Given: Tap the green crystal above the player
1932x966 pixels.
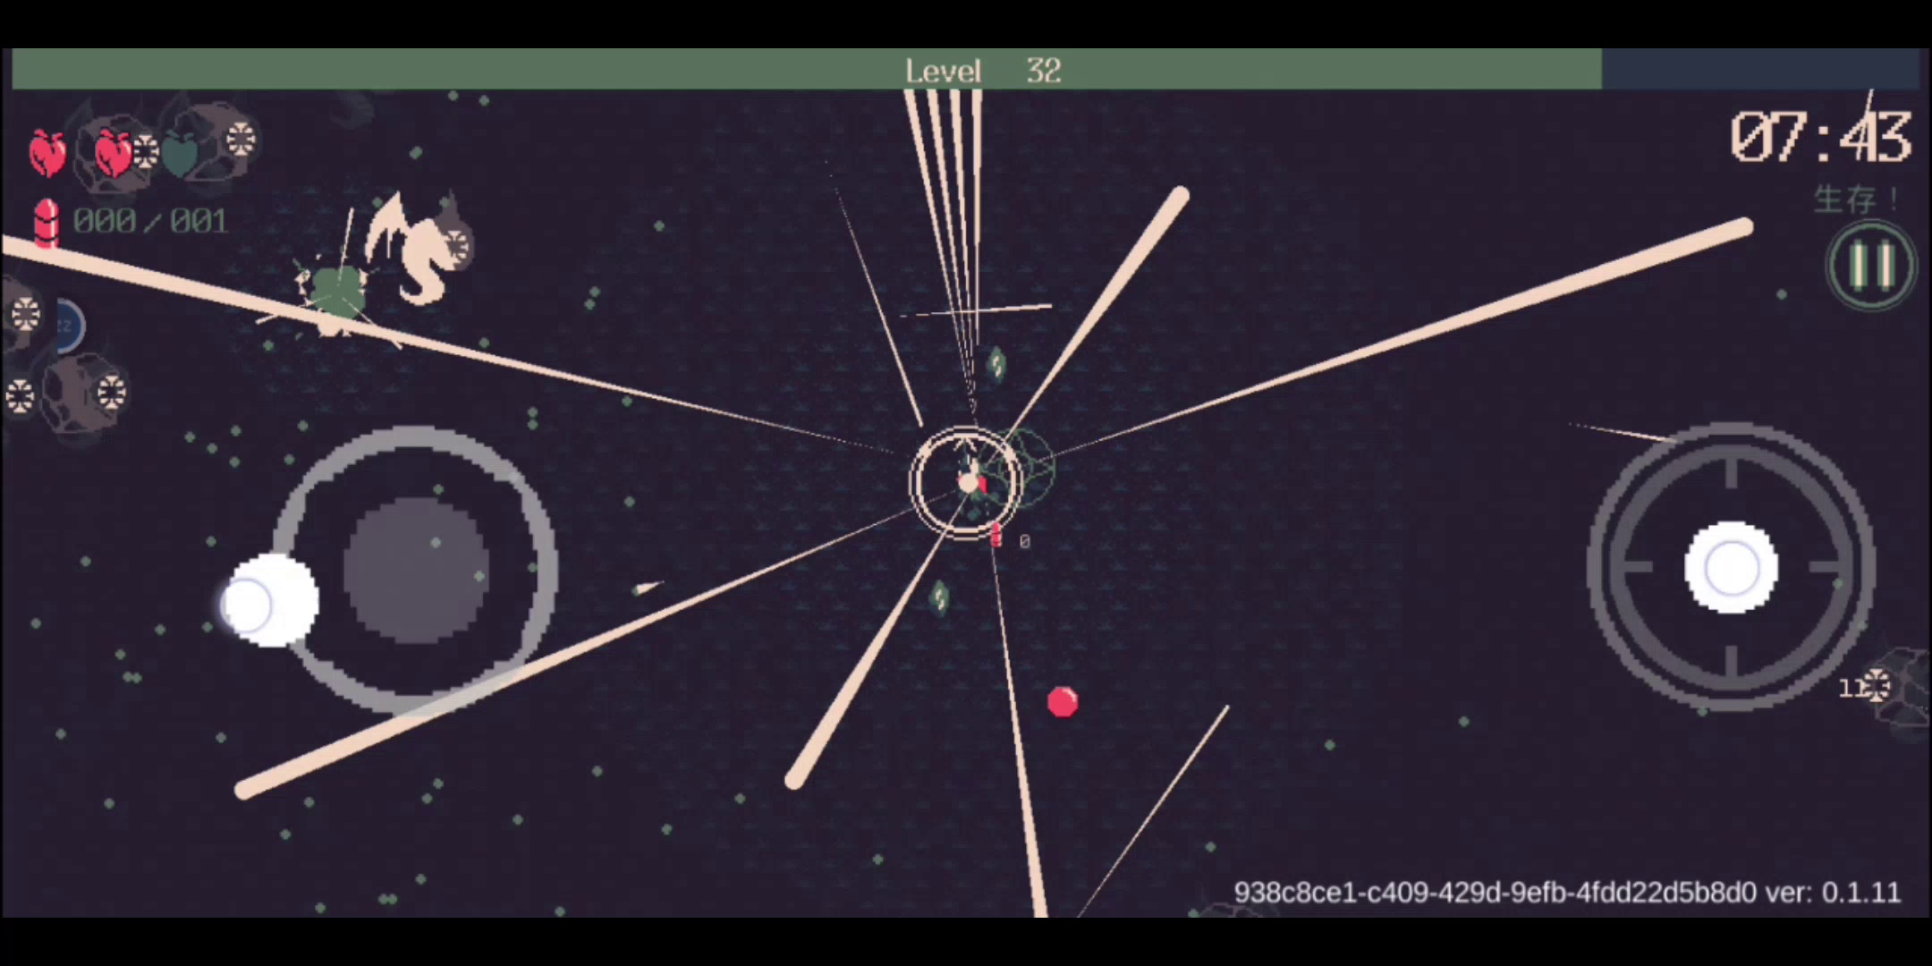Looking at the screenshot, I should (996, 364).
